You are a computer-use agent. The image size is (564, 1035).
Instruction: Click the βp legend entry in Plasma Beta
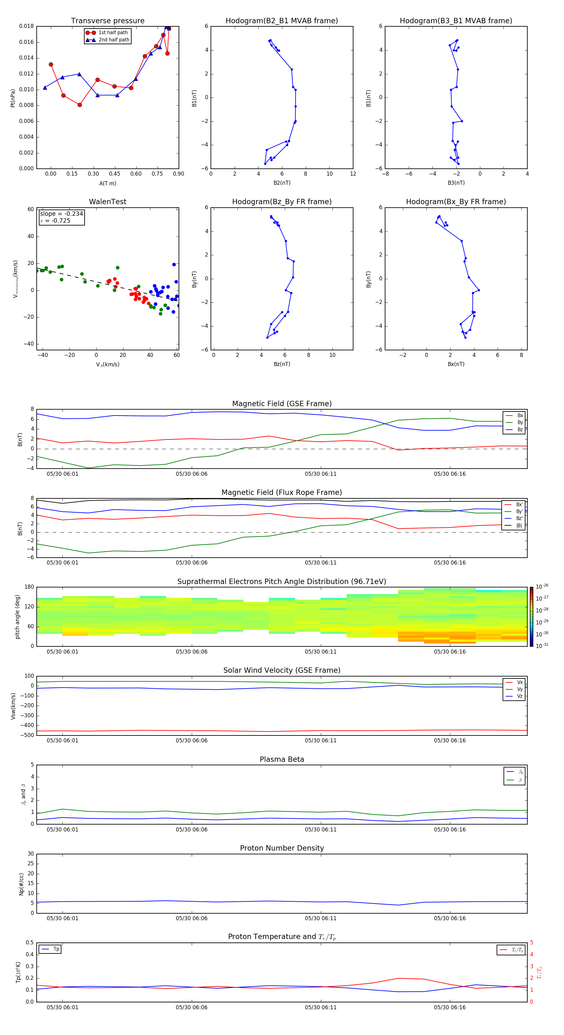pyautogui.click(x=514, y=772)
